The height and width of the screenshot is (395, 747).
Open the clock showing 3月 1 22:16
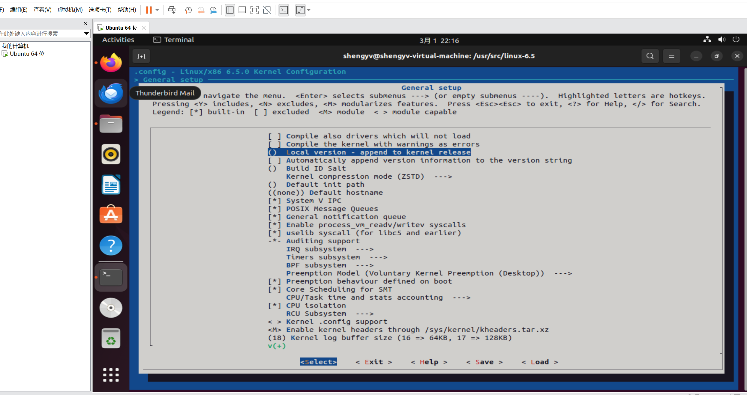[439, 40]
